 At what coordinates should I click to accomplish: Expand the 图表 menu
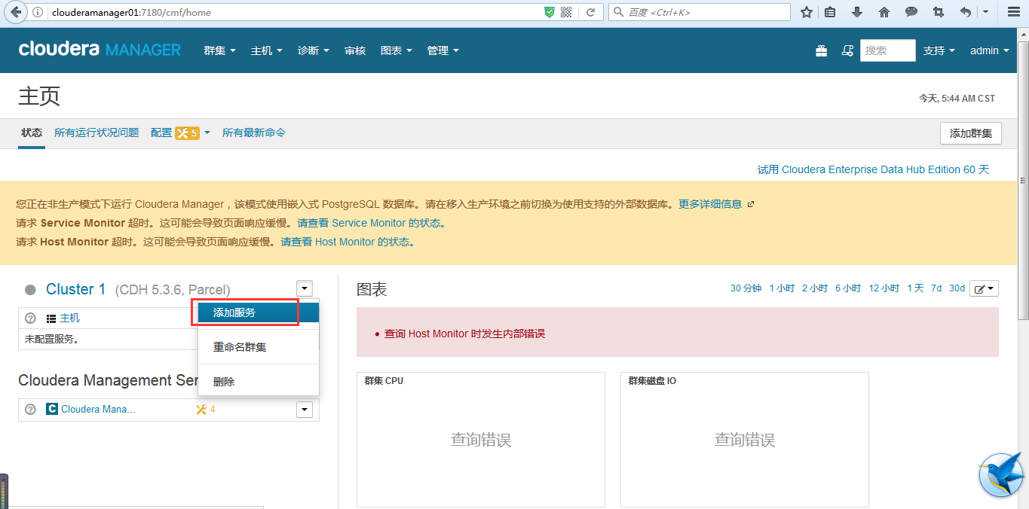(397, 50)
